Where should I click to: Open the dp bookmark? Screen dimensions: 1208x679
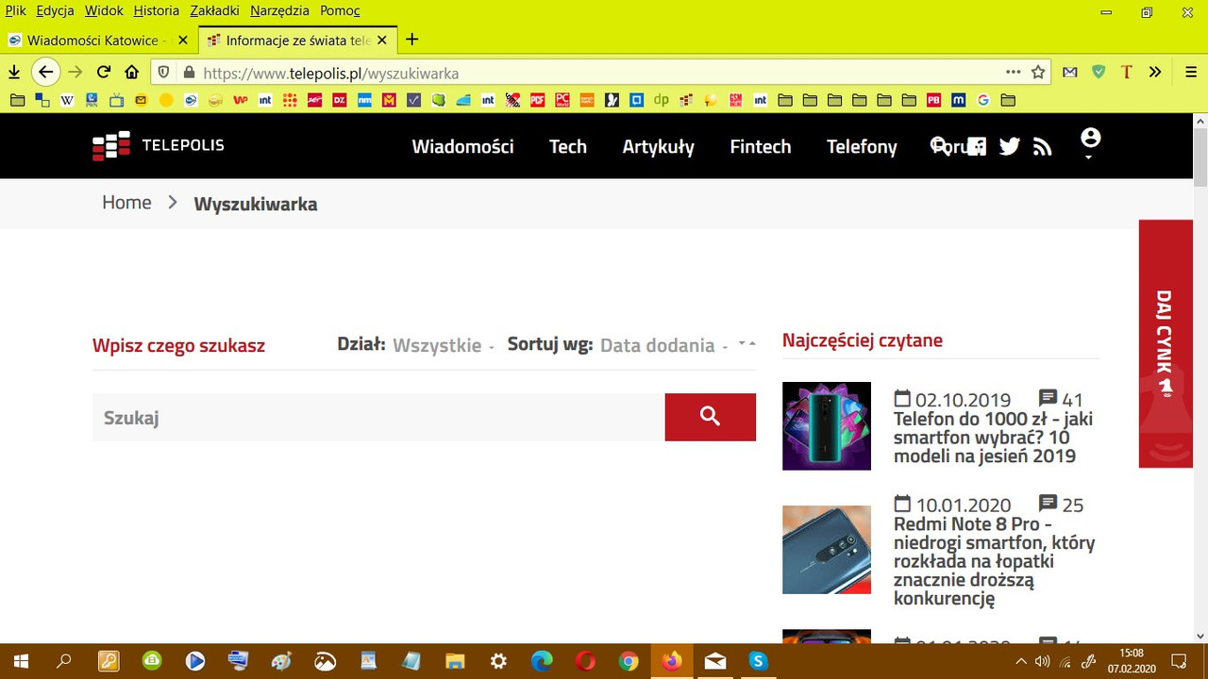click(661, 99)
